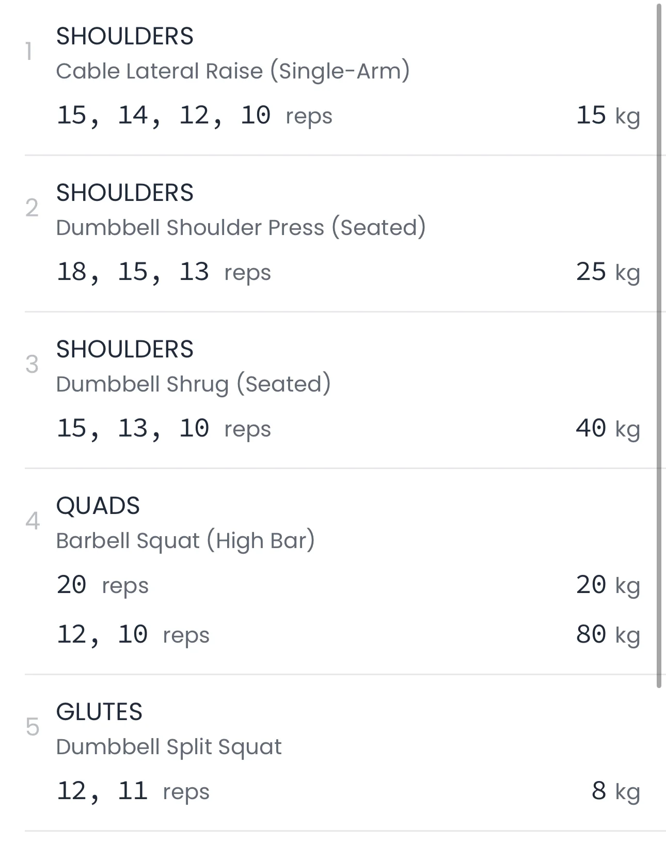This screenshot has width=666, height=841.
Task: Open the Barbell Squat (High Bar) exercise
Action: 185,541
